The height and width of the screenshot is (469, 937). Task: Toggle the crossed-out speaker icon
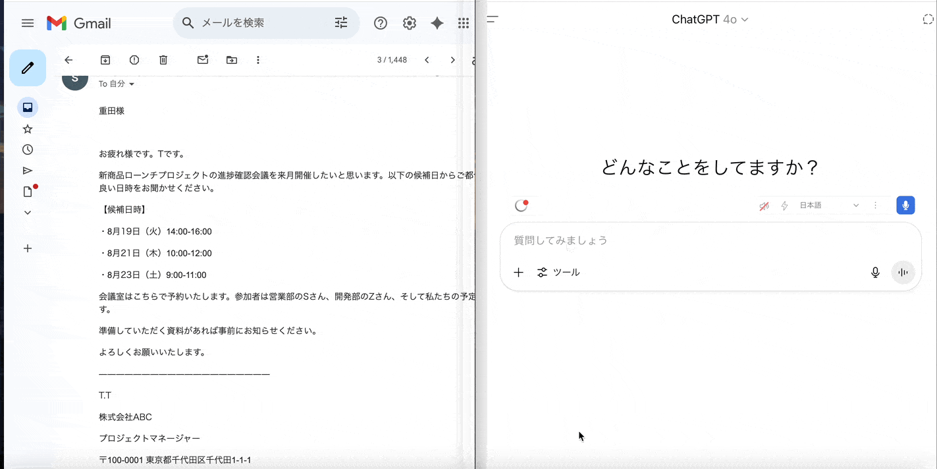click(763, 205)
